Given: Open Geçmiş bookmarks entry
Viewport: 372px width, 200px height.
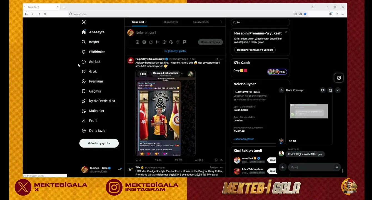Looking at the screenshot, I should pyautogui.click(x=91, y=91).
